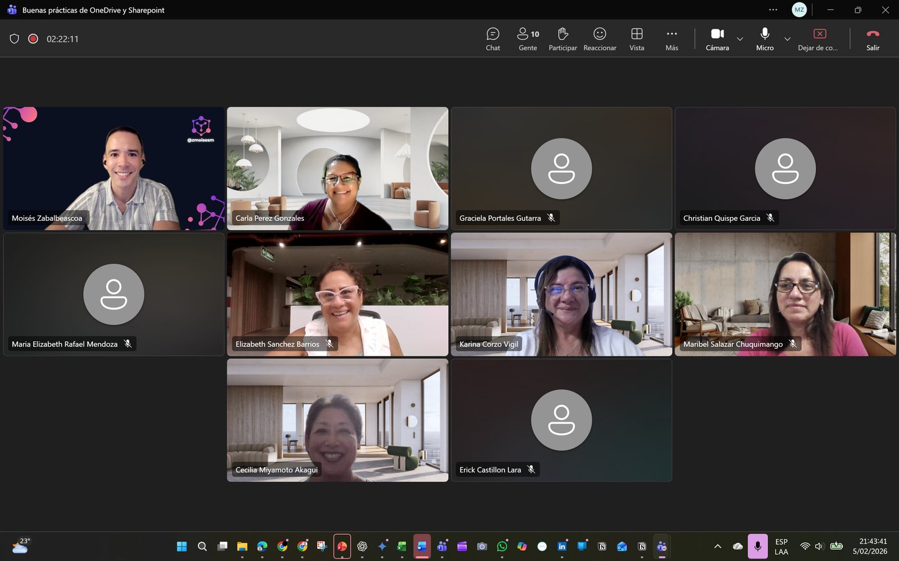Screen dimensions: 899x561
Task: Switch to Excel on the taskbar
Action: 402,547
